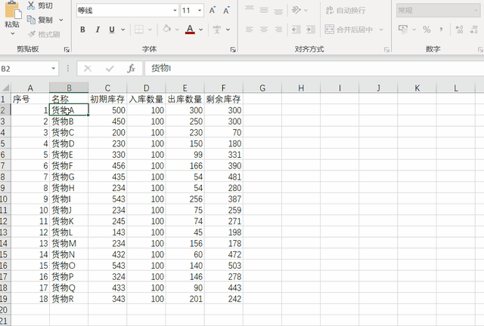Open Clipboard (剪贴板) dialog launcher
Viewport: 484px width, 326px height.
[67, 49]
